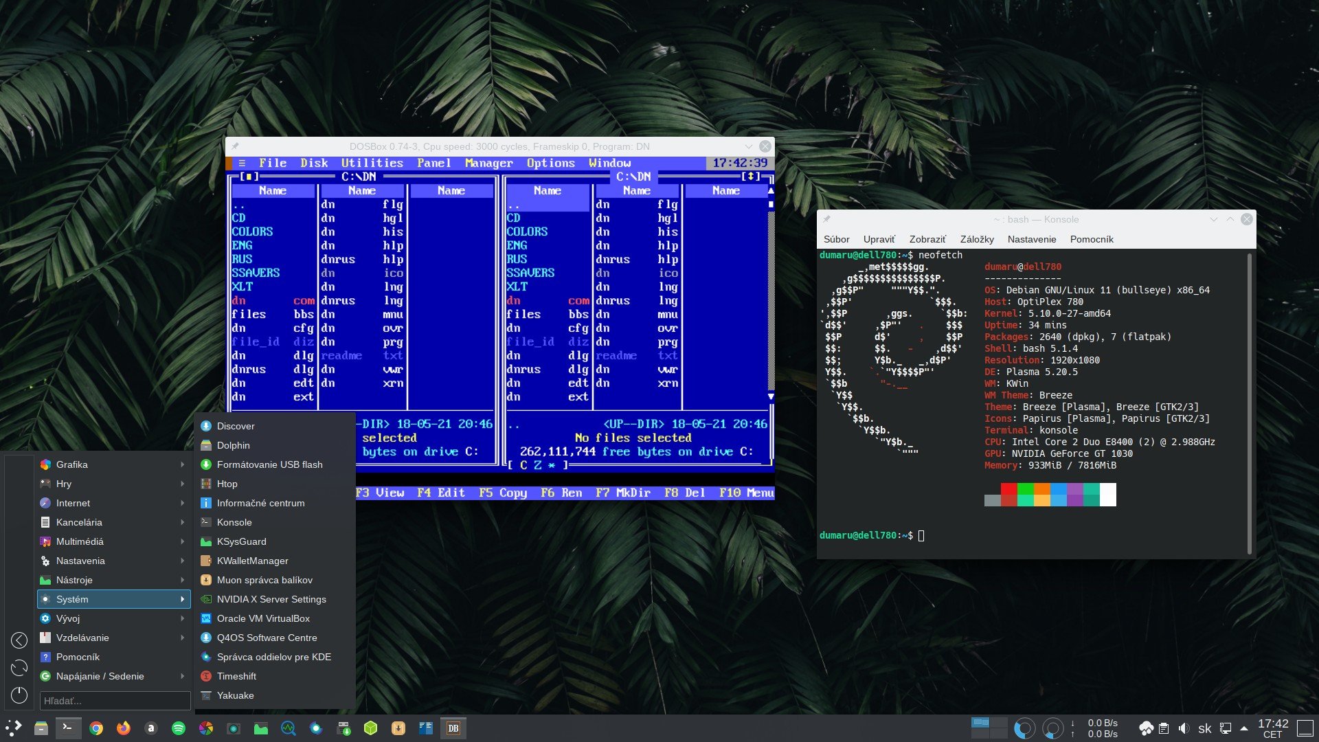Open the Utilities menu in DOS Navigator
The width and height of the screenshot is (1319, 742).
[372, 163]
